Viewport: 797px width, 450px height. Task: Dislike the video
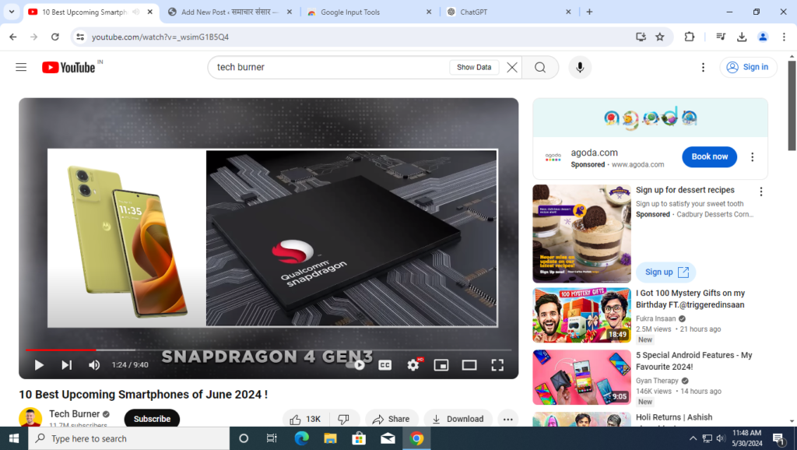[344, 419]
